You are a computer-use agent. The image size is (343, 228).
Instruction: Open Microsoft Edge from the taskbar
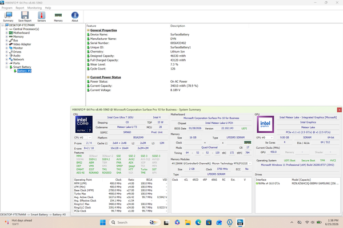point(198,222)
